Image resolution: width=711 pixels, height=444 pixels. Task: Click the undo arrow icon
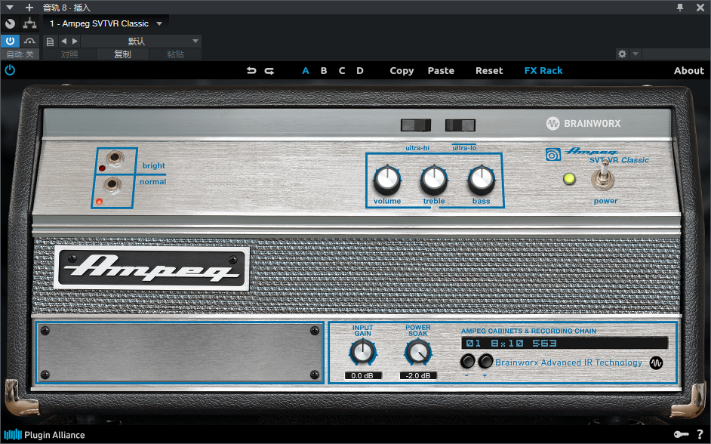coord(251,71)
